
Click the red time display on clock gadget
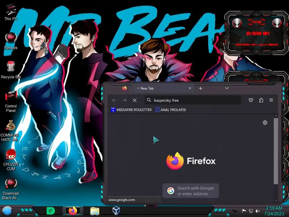(x=258, y=33)
